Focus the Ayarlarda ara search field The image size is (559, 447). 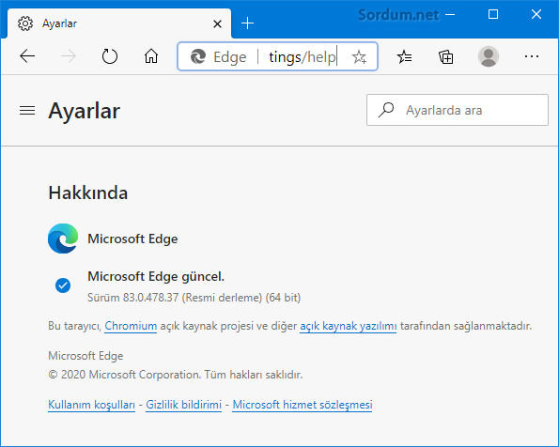click(x=458, y=110)
